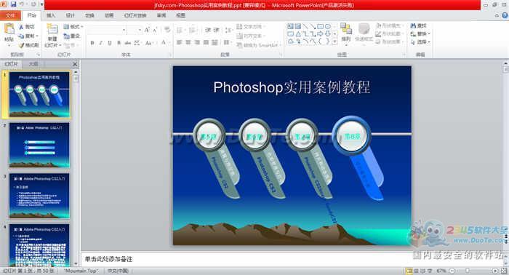Viewport: 509px width, 275px height.
Task: Open the Change Case (Aa) dropdown
Action: [x=149, y=42]
